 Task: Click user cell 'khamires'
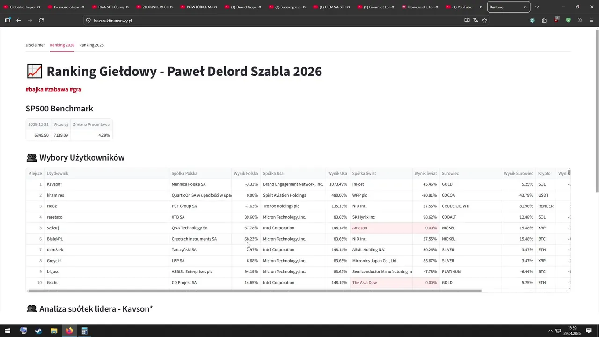tap(107, 195)
